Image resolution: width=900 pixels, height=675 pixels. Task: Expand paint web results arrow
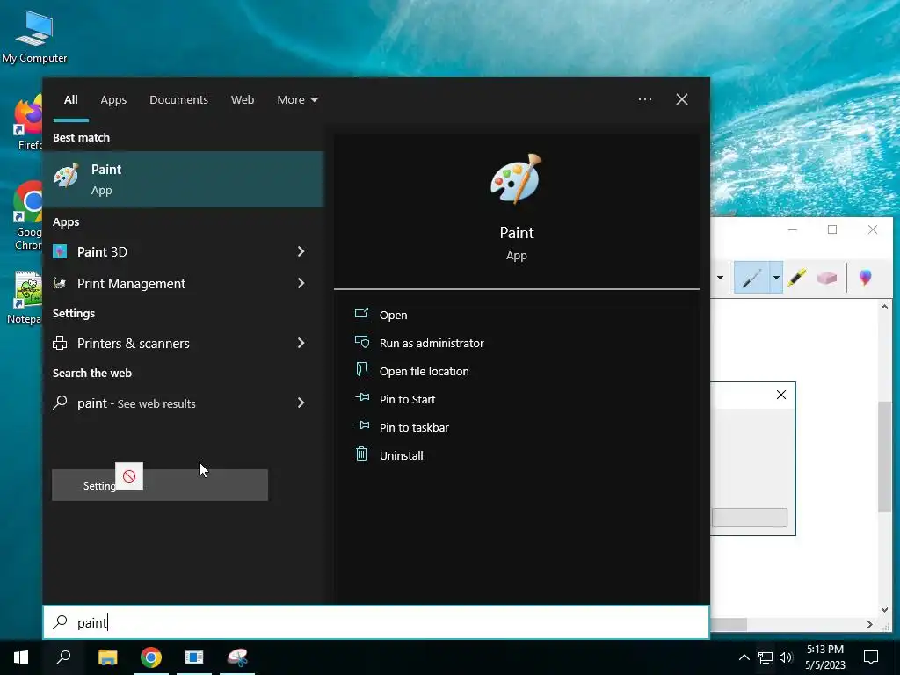tap(301, 403)
